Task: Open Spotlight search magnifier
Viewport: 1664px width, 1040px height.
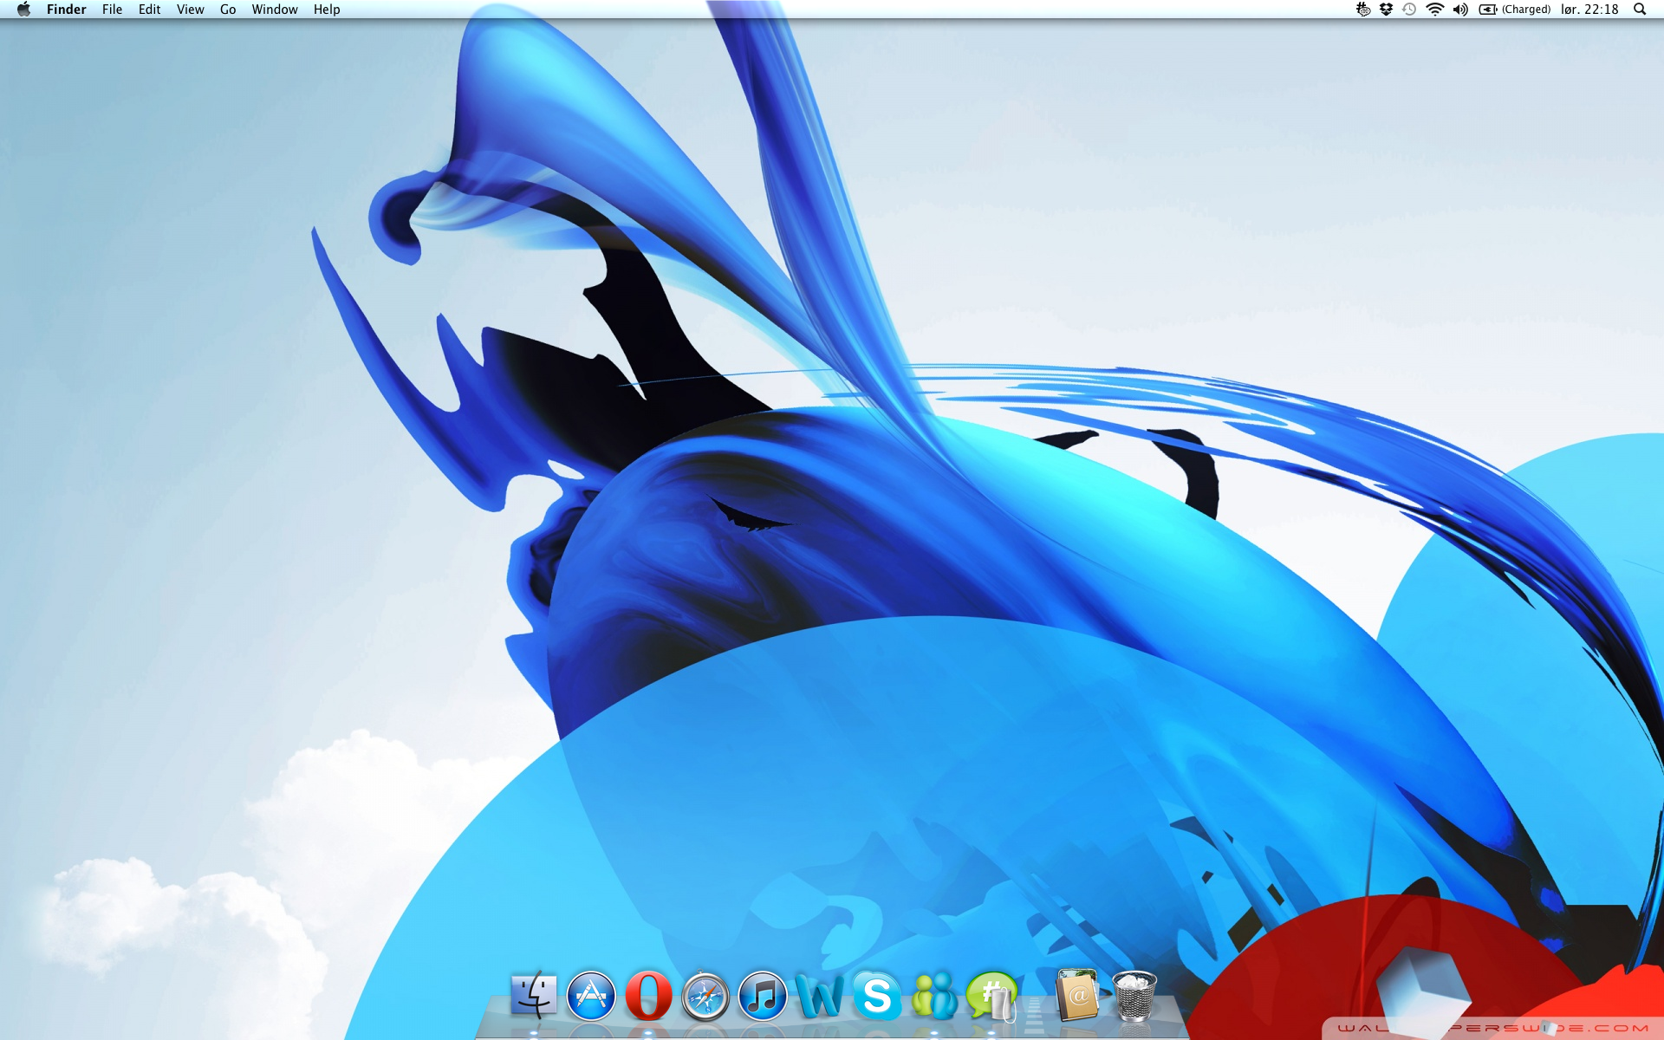Action: 1640,10
